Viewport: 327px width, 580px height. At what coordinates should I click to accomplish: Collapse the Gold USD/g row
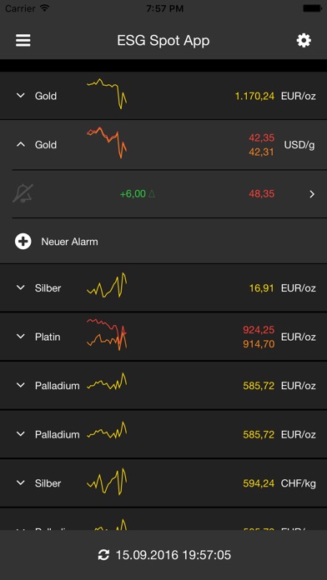(x=21, y=144)
